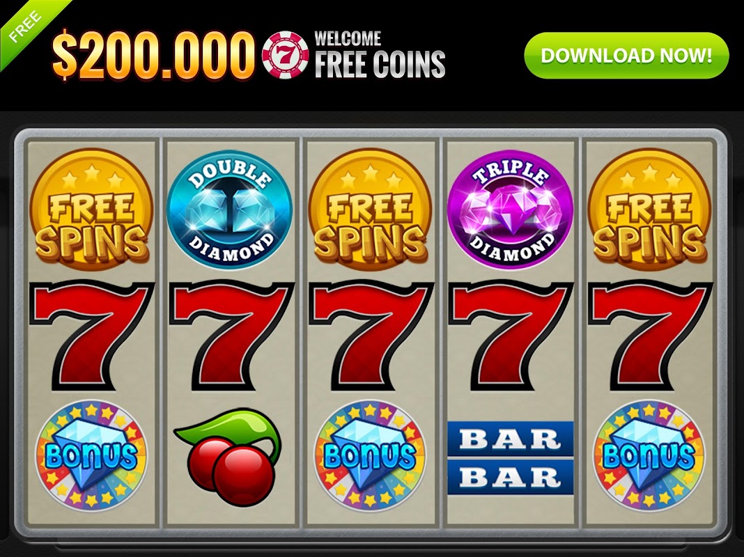Click the red 7 casino chip icon
Screen dimensions: 744x557
(x=285, y=54)
